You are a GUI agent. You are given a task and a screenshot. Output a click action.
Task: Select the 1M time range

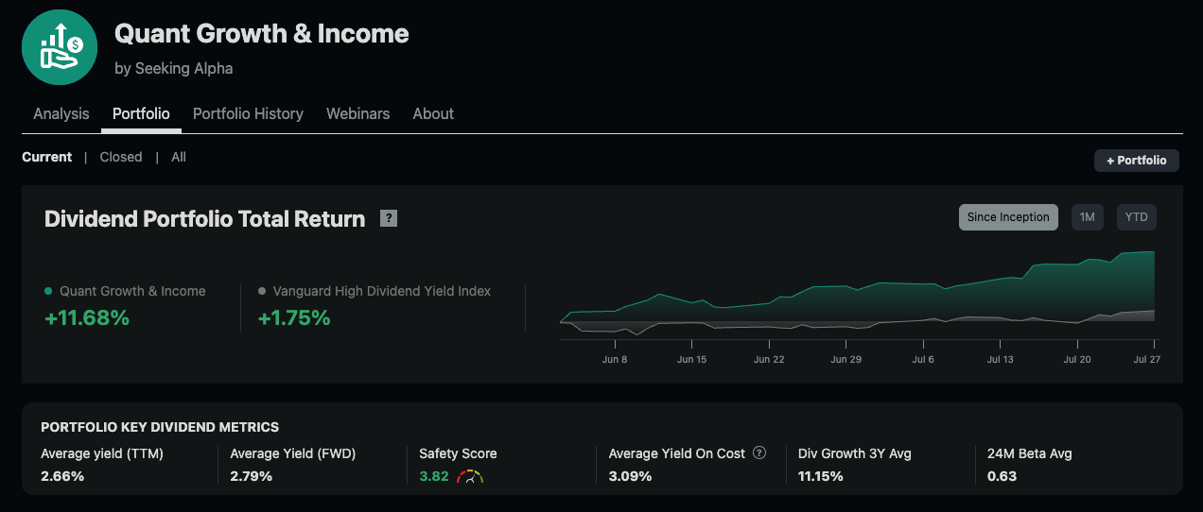(x=1087, y=217)
